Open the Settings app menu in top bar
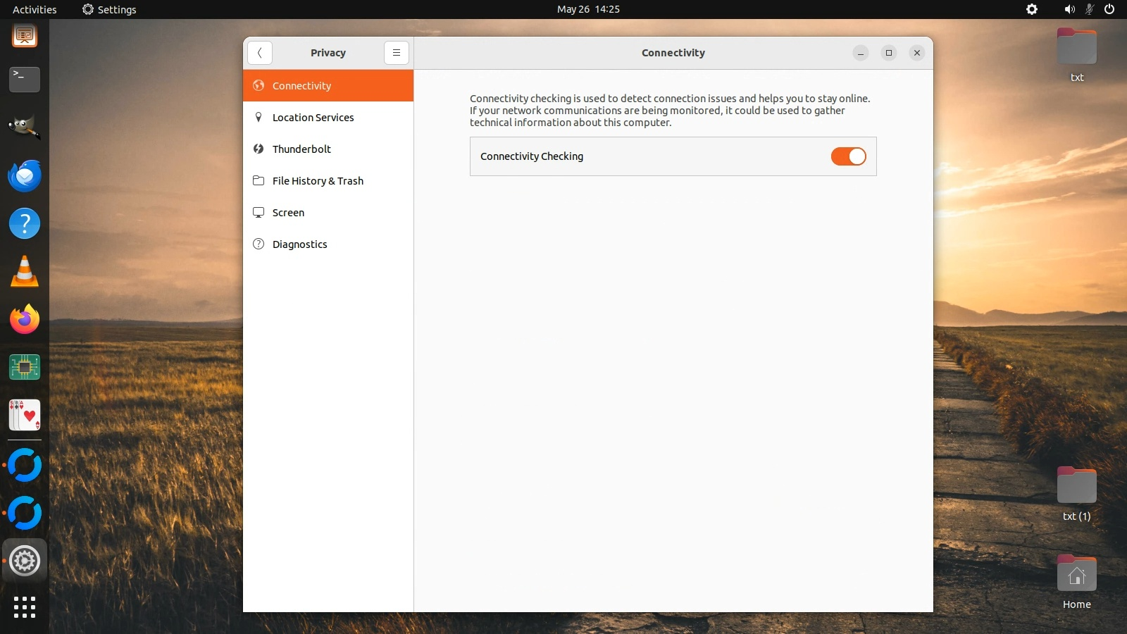Image resolution: width=1127 pixels, height=634 pixels. click(x=109, y=9)
